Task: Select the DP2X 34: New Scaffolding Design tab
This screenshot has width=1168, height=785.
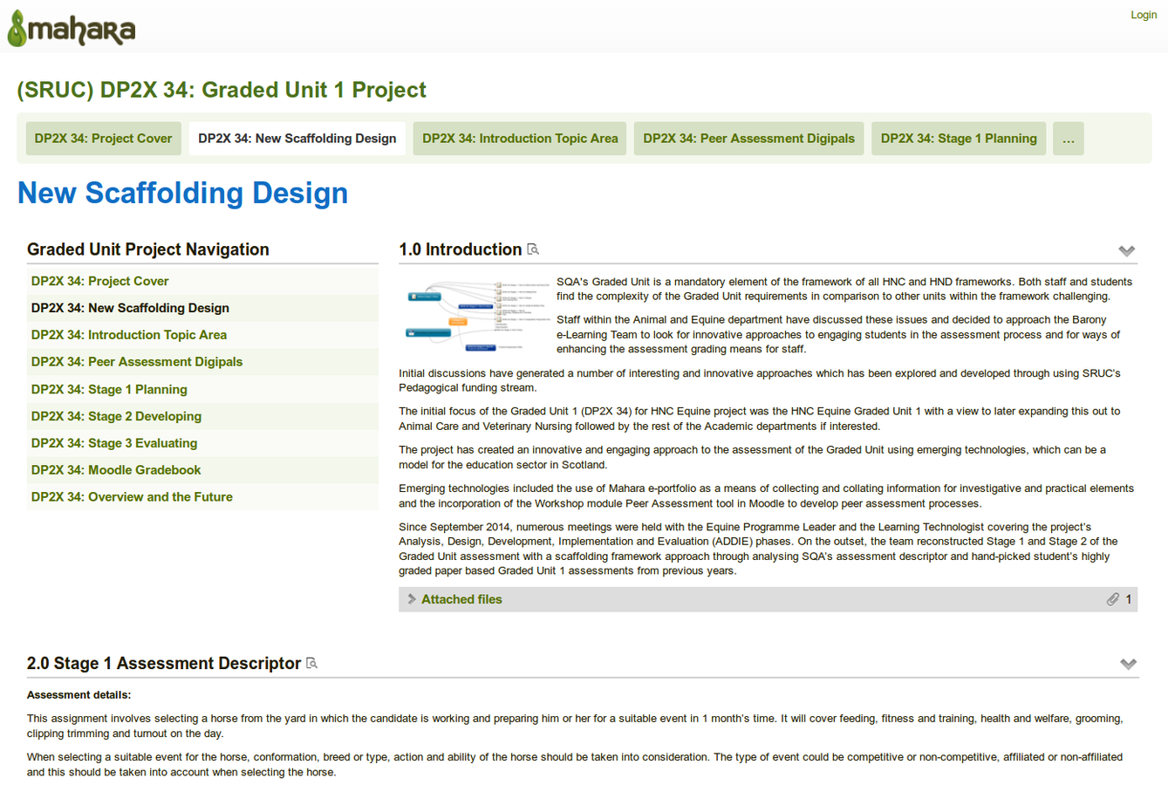Action: (x=297, y=139)
